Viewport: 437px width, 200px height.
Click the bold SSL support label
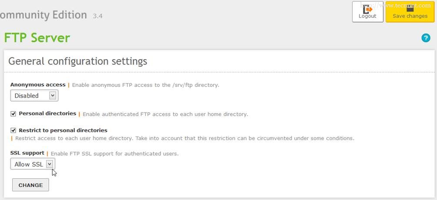tap(27, 153)
